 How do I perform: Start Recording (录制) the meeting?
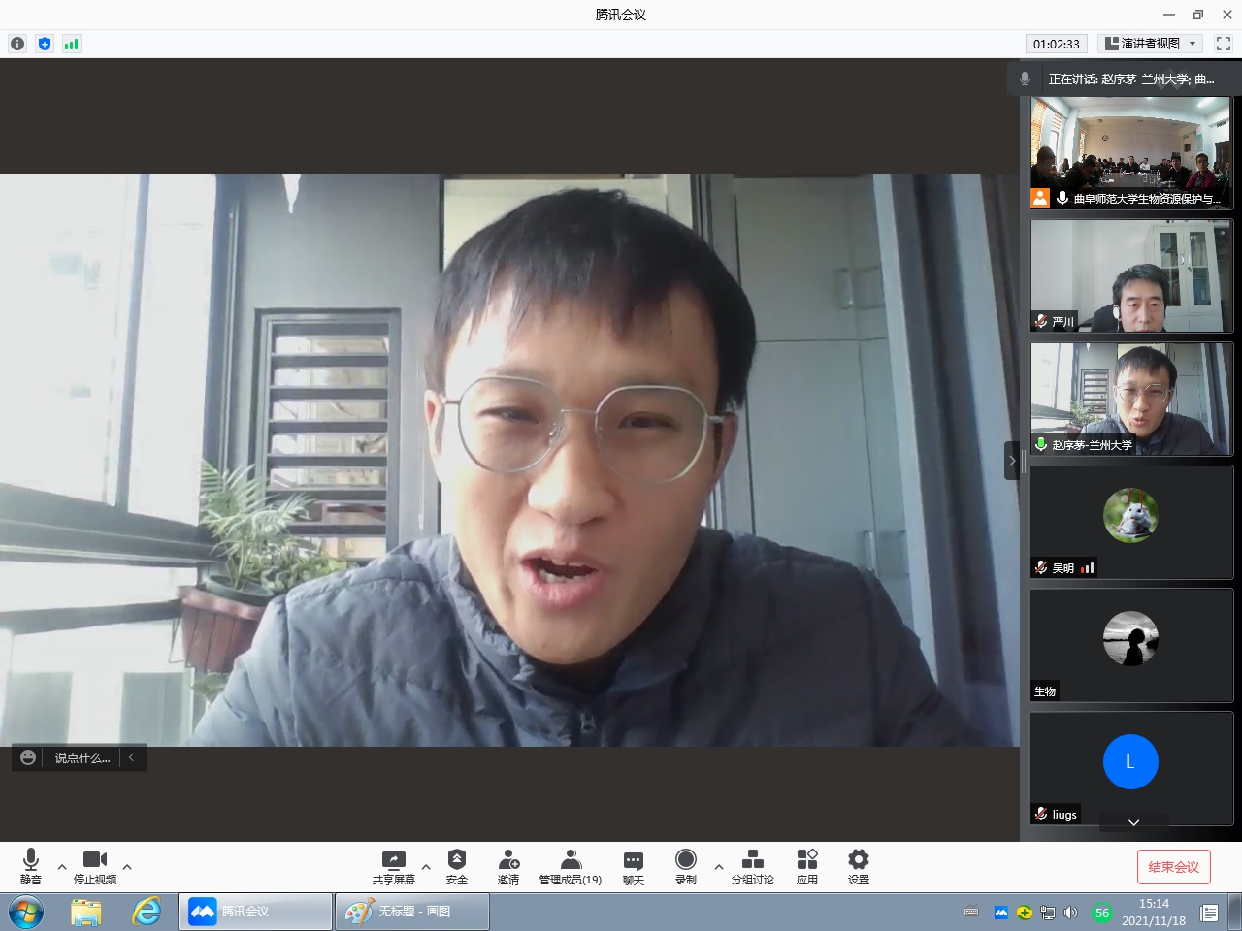685,866
